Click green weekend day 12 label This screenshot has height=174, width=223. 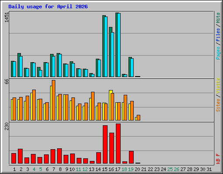[85, 169]
